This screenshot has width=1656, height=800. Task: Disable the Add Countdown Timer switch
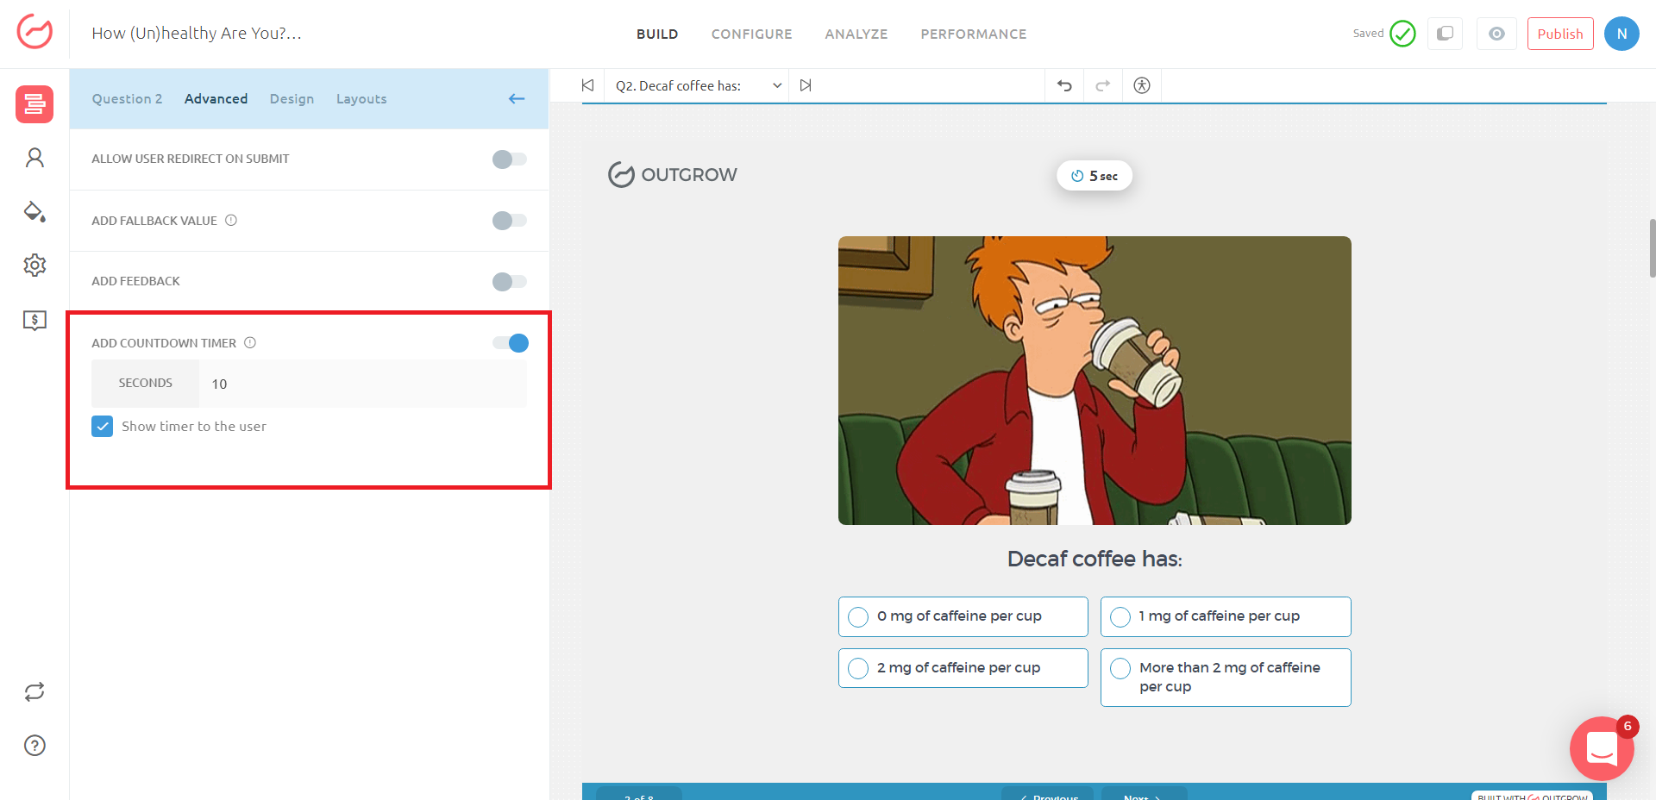[x=511, y=343]
